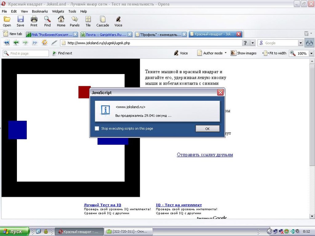Viewport: 315px width, 236px height.
Task: Click the Google search field
Action: (278, 43)
